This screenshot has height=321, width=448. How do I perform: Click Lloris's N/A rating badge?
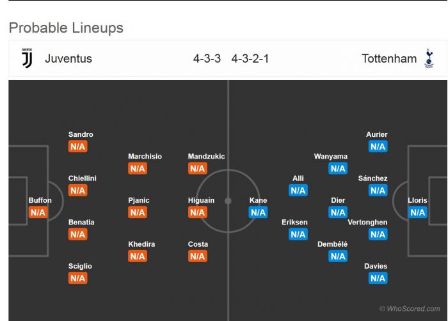coord(417,212)
